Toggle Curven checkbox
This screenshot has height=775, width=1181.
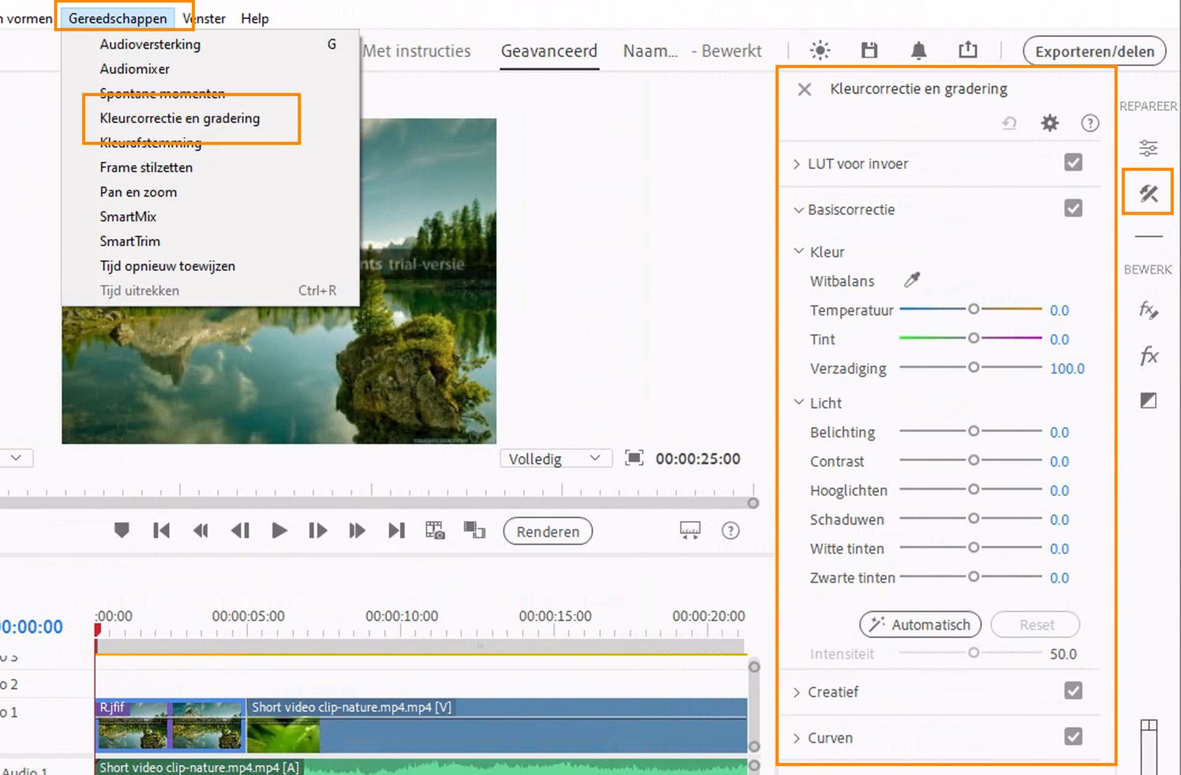tap(1073, 736)
